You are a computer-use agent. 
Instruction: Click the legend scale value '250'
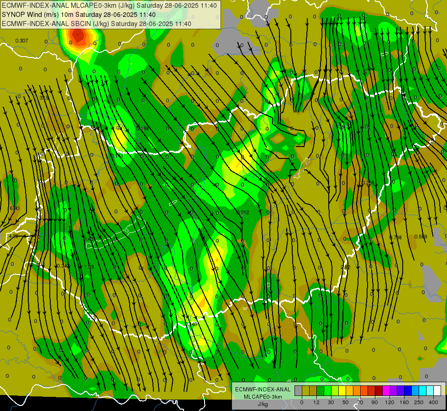(x=419, y=402)
